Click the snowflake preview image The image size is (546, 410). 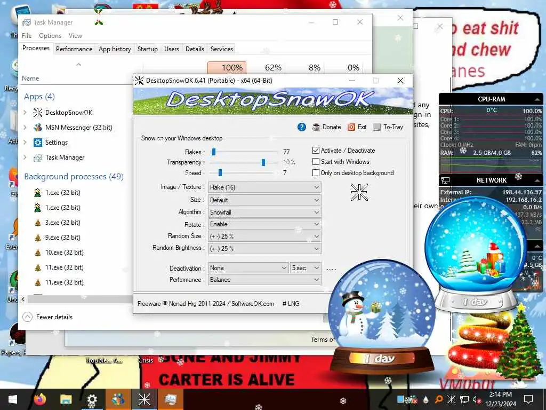[x=359, y=192]
